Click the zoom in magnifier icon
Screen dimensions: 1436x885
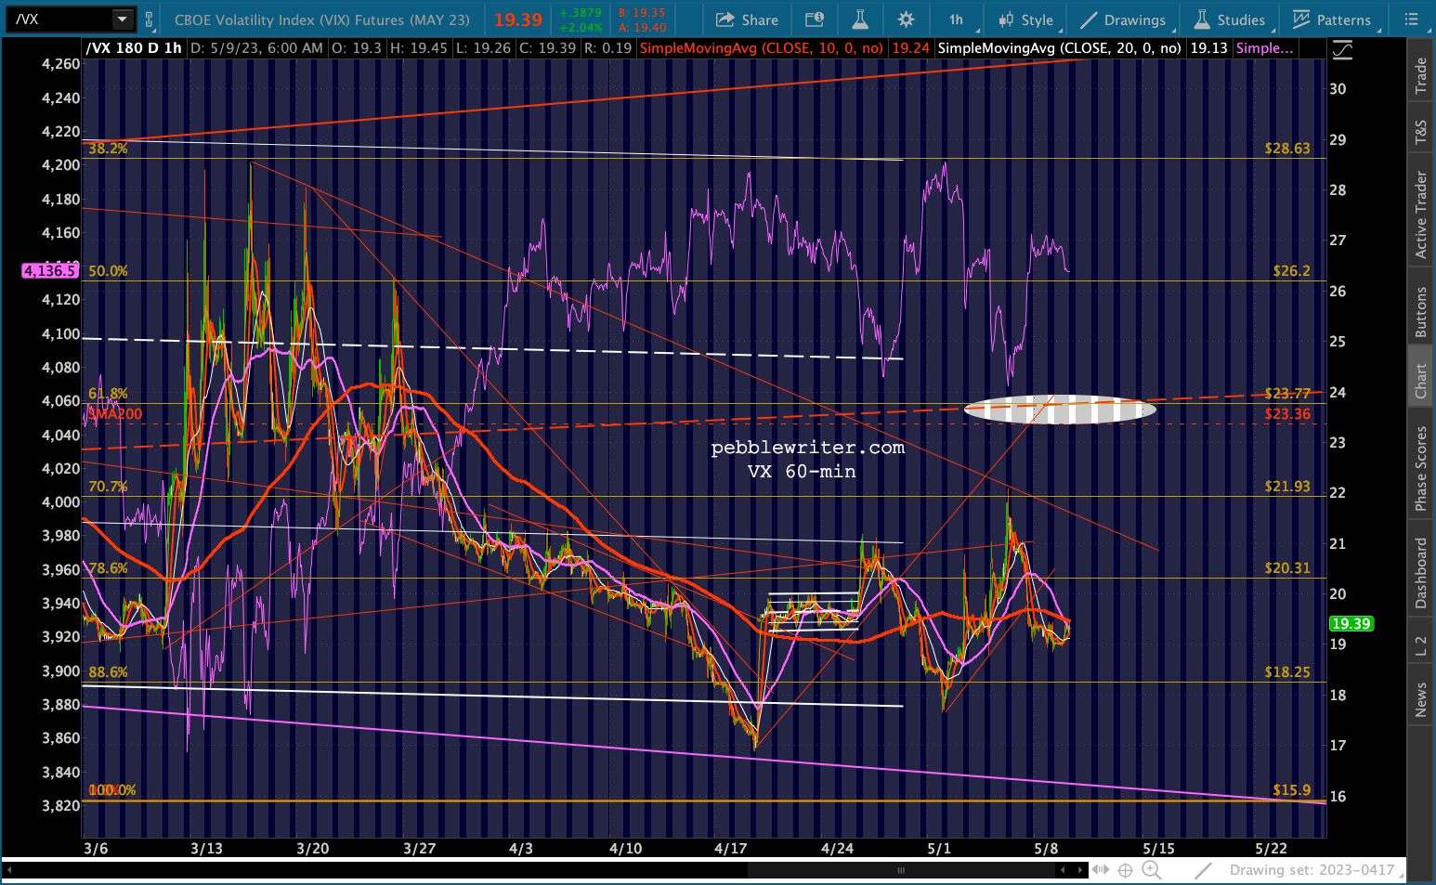point(1151,870)
